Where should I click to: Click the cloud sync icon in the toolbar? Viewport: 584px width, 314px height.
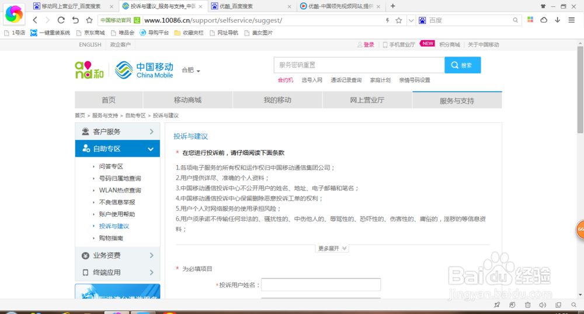click(x=544, y=20)
